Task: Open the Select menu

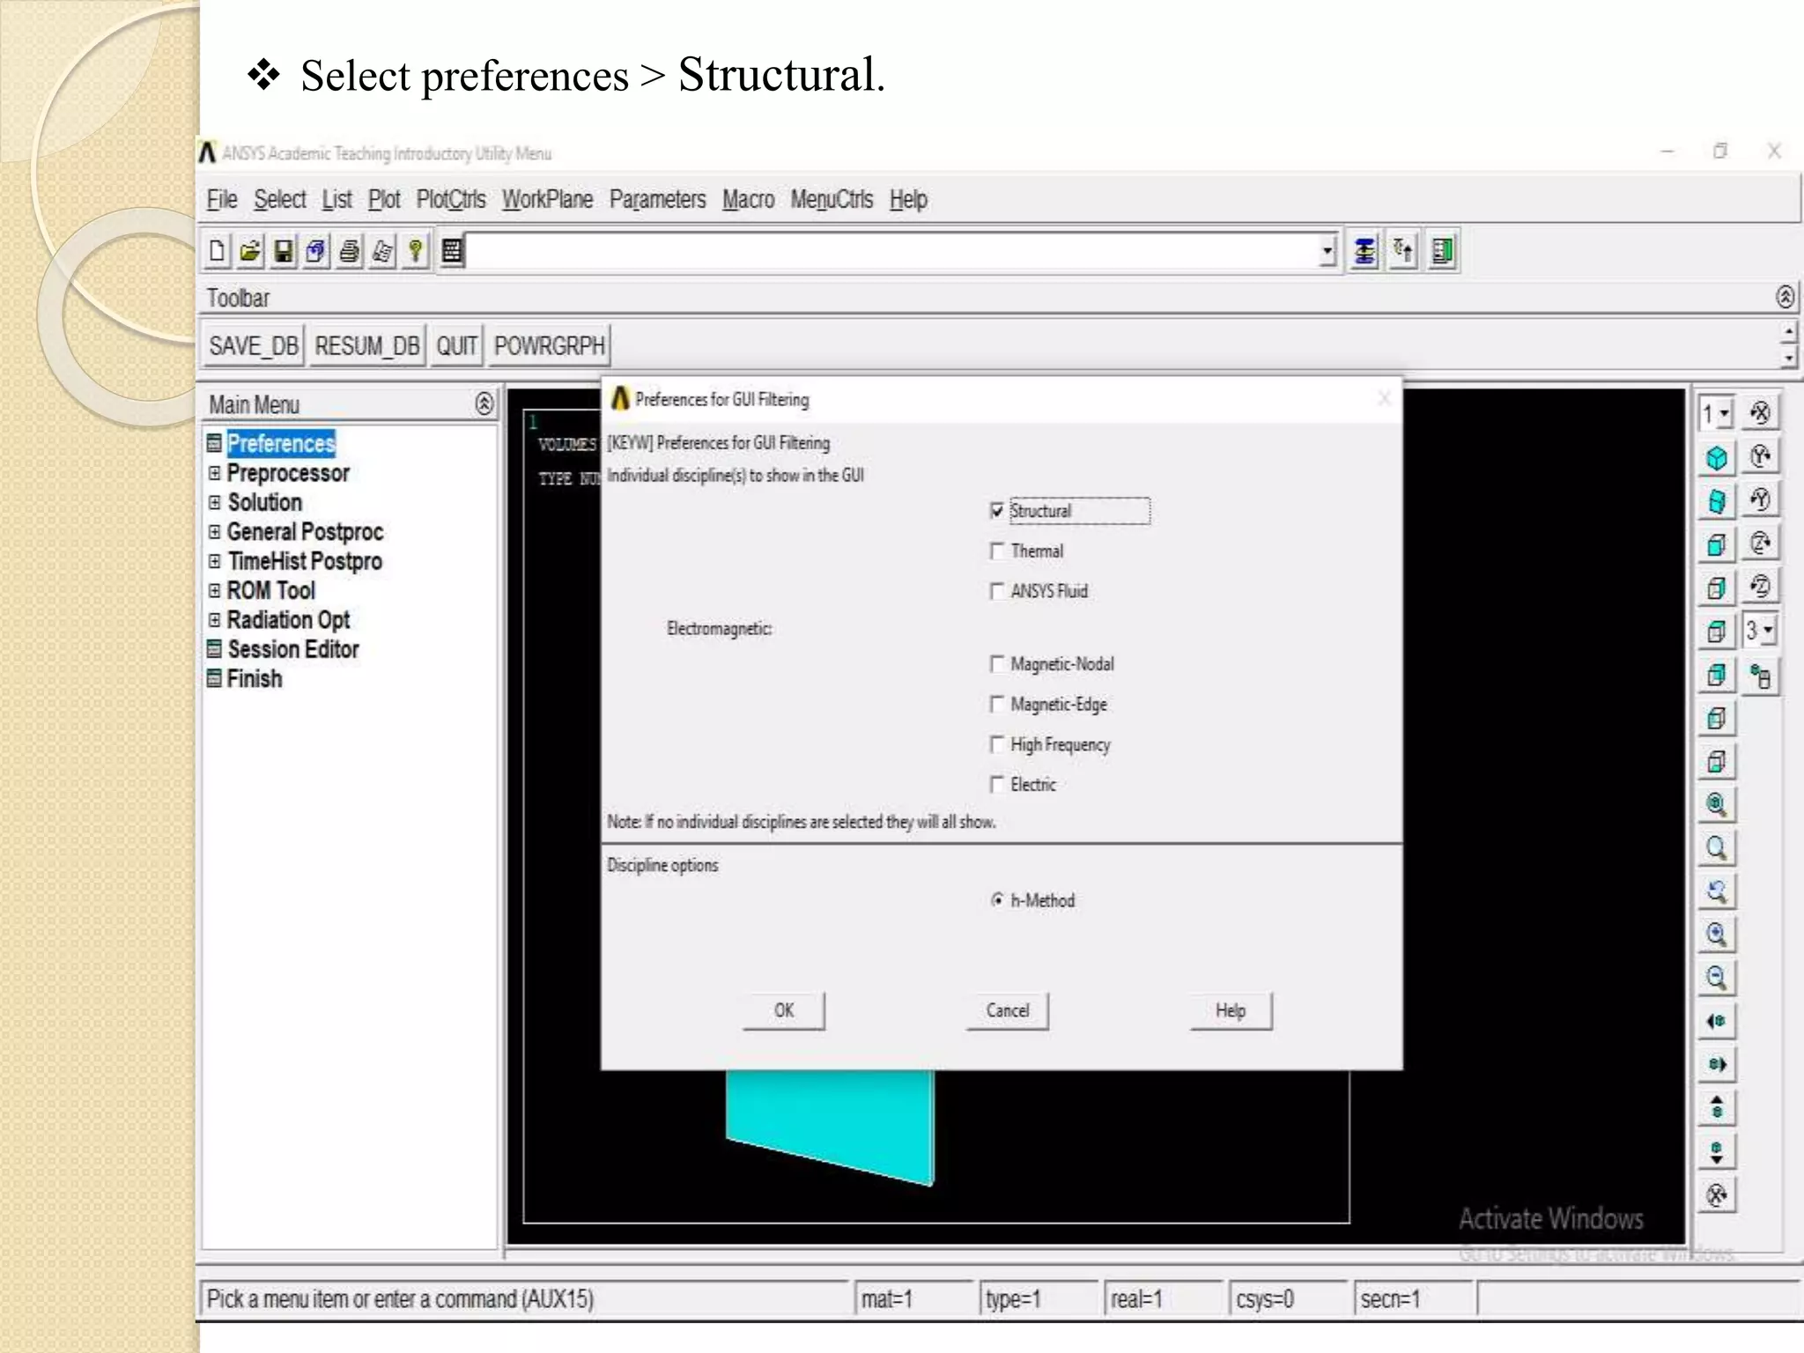Action: click(280, 200)
